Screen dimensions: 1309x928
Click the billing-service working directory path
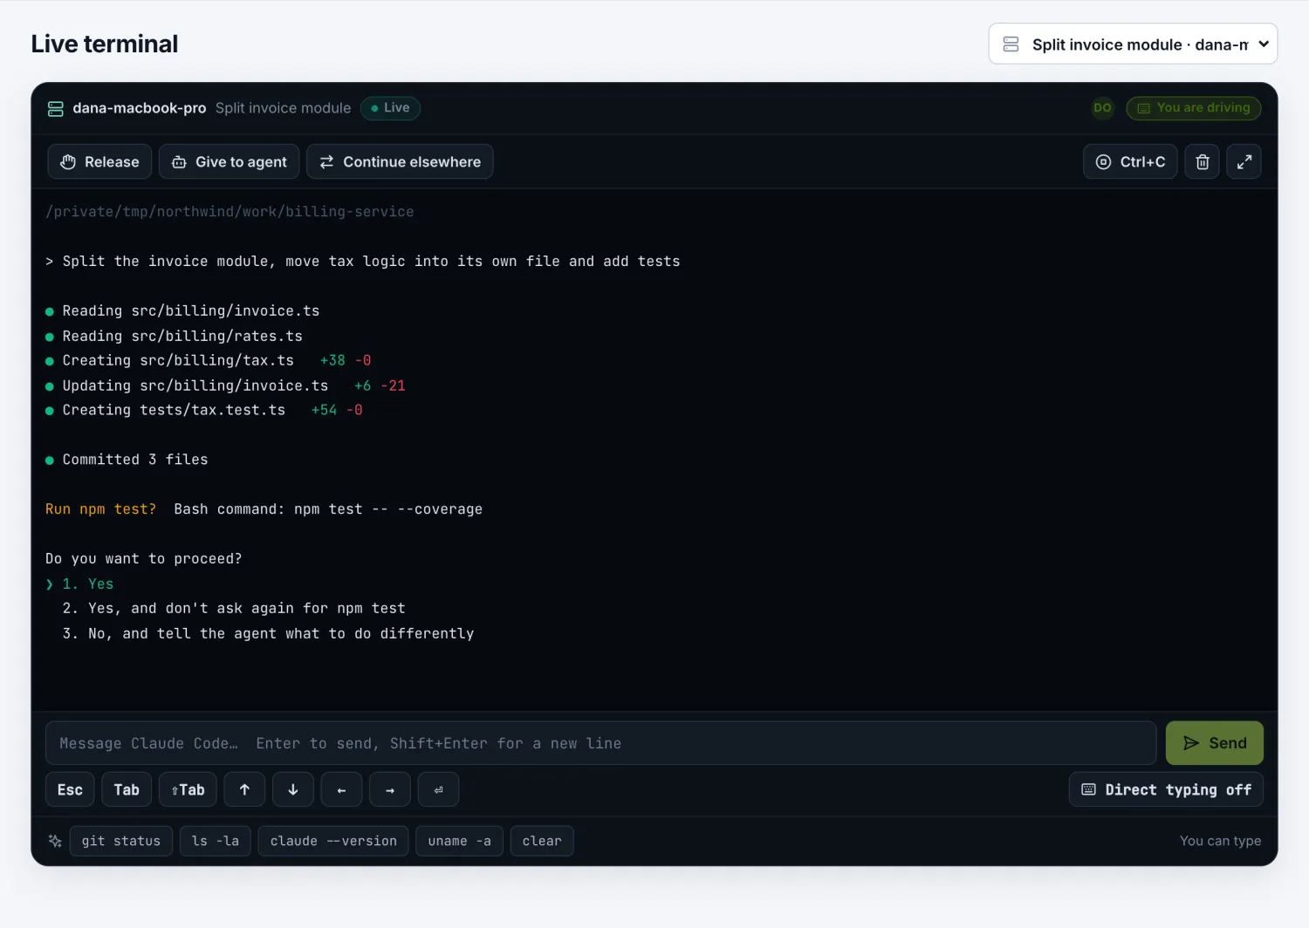[x=230, y=212]
